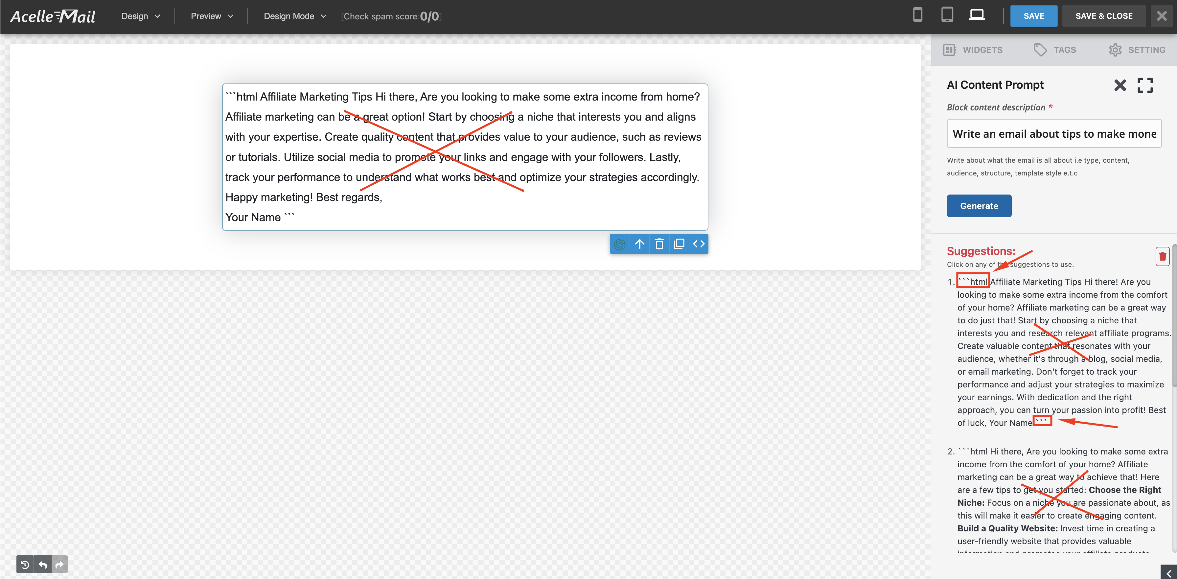Open the Preview dropdown menu
This screenshot has width=1177, height=579.
tap(212, 16)
